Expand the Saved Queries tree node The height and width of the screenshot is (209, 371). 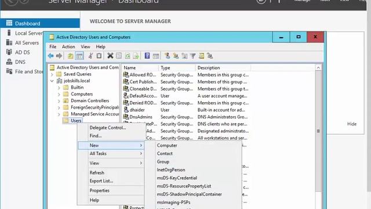[x=52, y=74]
